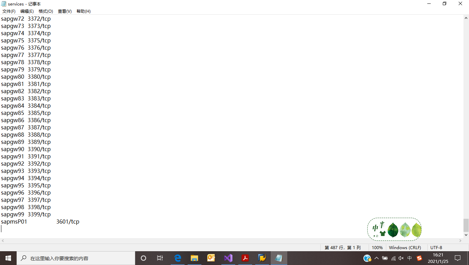469x265 pixels.
Task: Open Microsoft Edge from the taskbar
Action: pyautogui.click(x=178, y=258)
